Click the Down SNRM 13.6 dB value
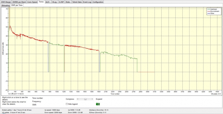Viewport: 223px width, 114px height. [75, 112]
